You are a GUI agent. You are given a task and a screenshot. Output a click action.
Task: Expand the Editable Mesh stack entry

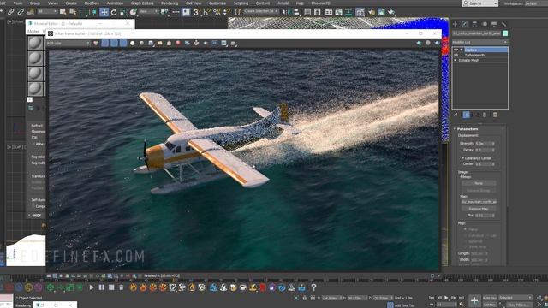(456, 61)
